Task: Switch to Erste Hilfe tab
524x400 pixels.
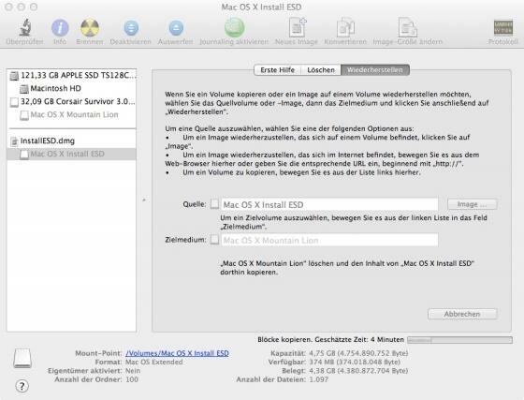Action: pyautogui.click(x=277, y=70)
